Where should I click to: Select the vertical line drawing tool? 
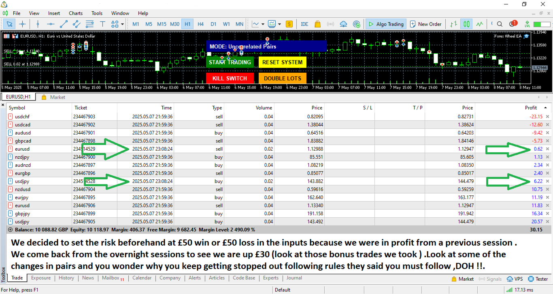(x=38, y=24)
